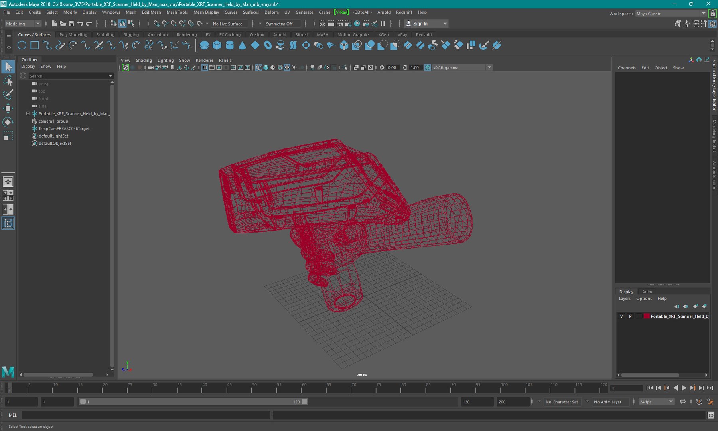Open the Mesh Tools menu
Screen dimensions: 718x431
click(177, 12)
